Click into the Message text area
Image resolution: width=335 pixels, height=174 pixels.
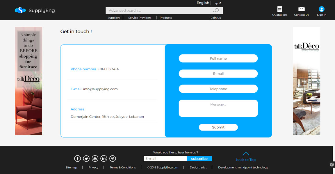point(218,108)
